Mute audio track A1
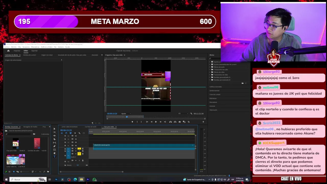This screenshot has height=184, width=327. coord(76,149)
